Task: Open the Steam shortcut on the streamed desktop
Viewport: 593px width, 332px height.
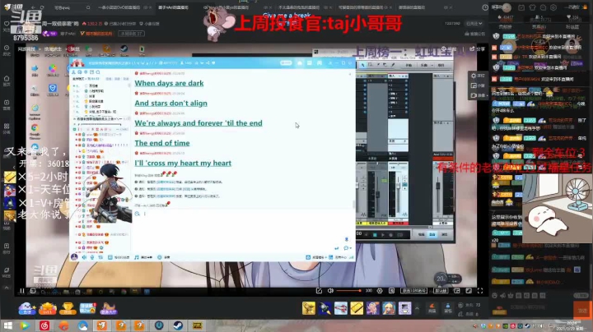Action: pos(124,50)
